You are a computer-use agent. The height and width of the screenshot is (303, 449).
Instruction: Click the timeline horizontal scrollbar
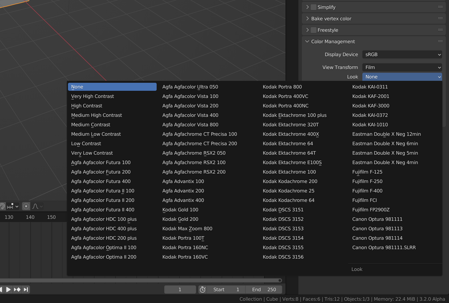tap(141, 280)
